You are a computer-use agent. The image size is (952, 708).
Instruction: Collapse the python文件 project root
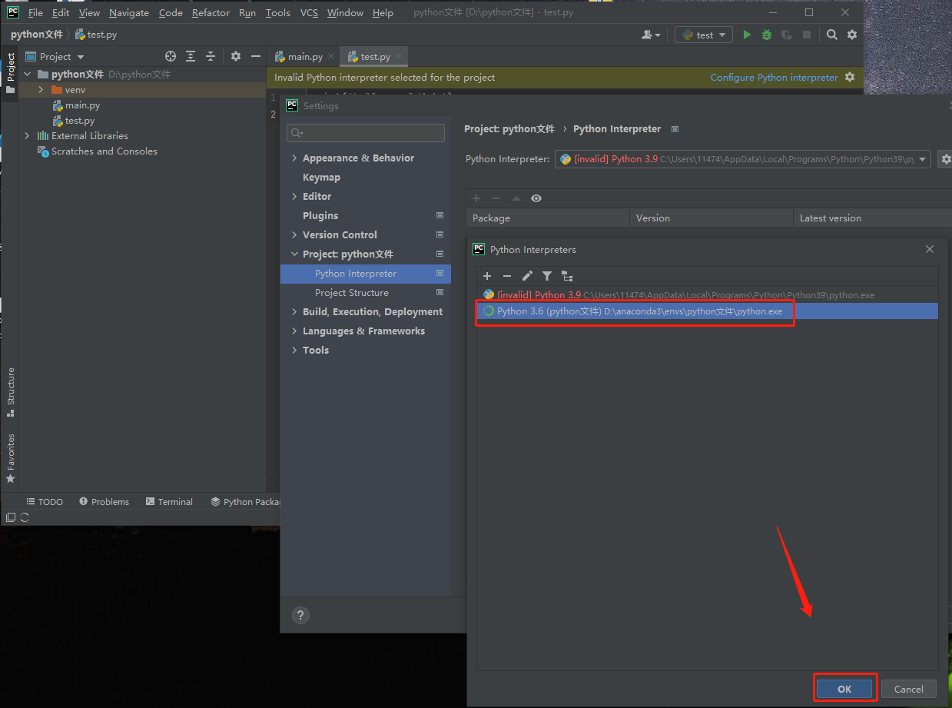(28, 75)
